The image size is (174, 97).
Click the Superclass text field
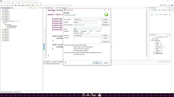click(87, 35)
